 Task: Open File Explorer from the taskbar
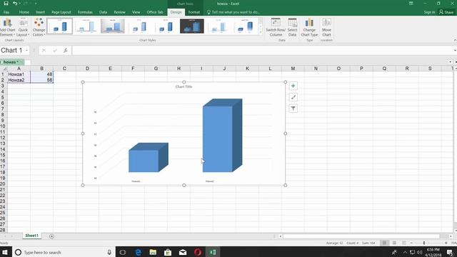[x=153, y=252]
